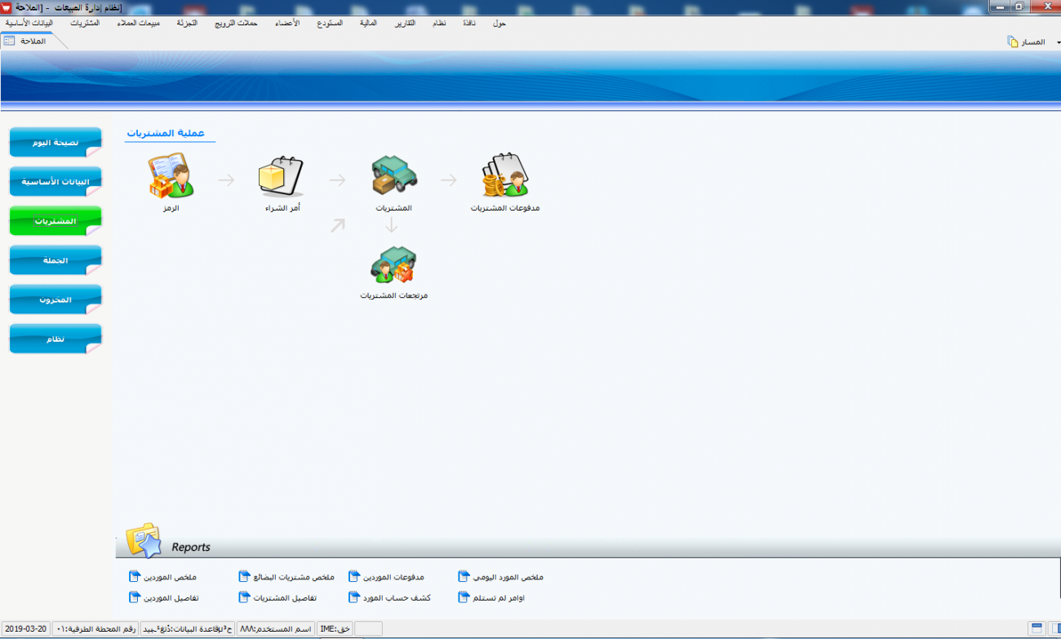Open the مرتجعات المشتريات returns icon
Viewport: 1061px width, 639px height.
point(394,265)
